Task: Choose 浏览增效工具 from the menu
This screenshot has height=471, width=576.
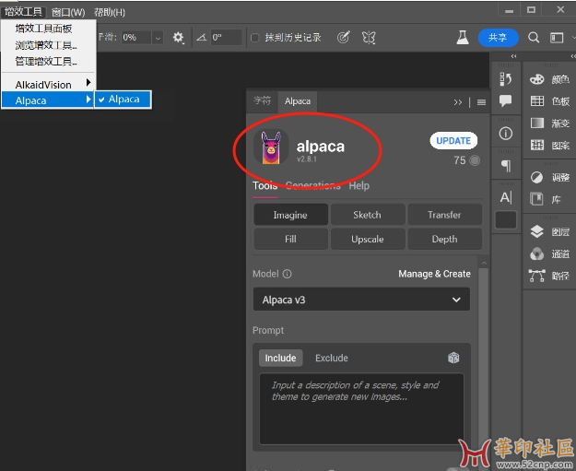Action: [x=48, y=45]
